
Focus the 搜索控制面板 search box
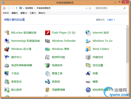point(110,8)
